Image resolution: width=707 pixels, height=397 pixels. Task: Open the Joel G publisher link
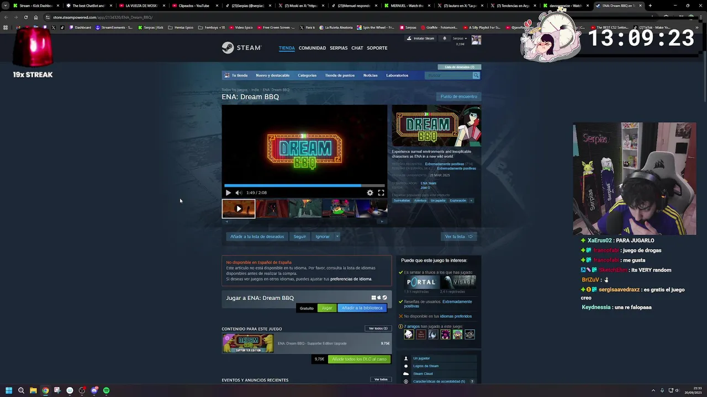425,187
